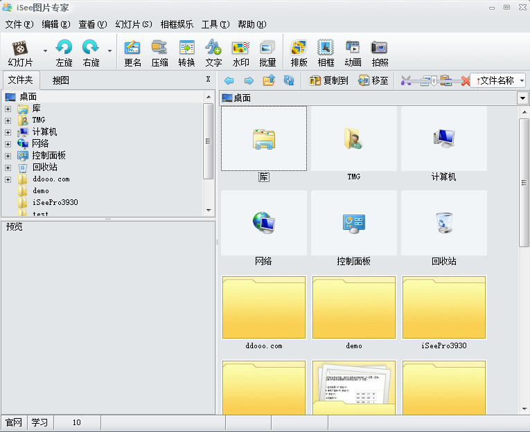This screenshot has width=530, height=432.
Task: Open the 转换 convert tool
Action: pos(186,53)
